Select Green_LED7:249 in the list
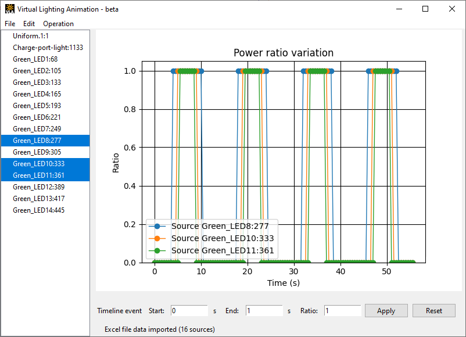 tap(45, 128)
